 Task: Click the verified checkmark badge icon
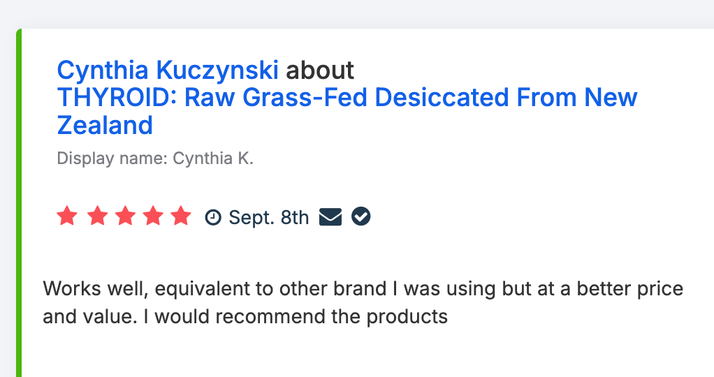(x=361, y=217)
